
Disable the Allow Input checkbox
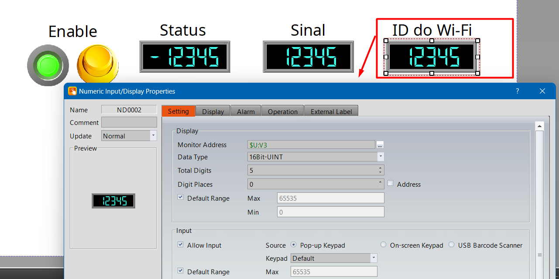181,245
